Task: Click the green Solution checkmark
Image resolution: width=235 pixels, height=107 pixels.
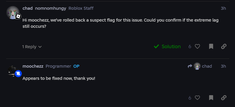Action: (x=156, y=47)
